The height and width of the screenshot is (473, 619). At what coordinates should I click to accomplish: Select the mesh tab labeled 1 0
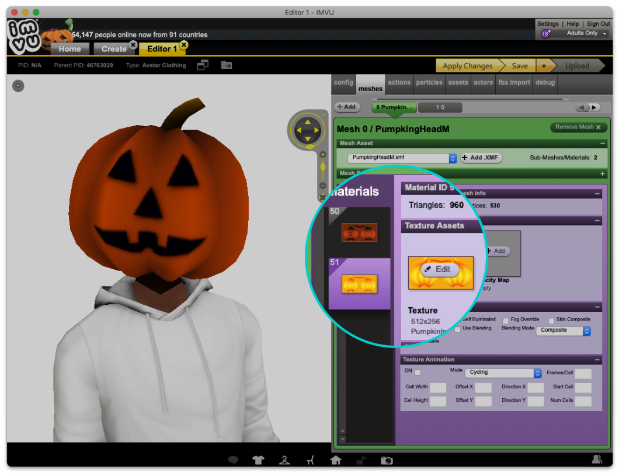pyautogui.click(x=440, y=107)
